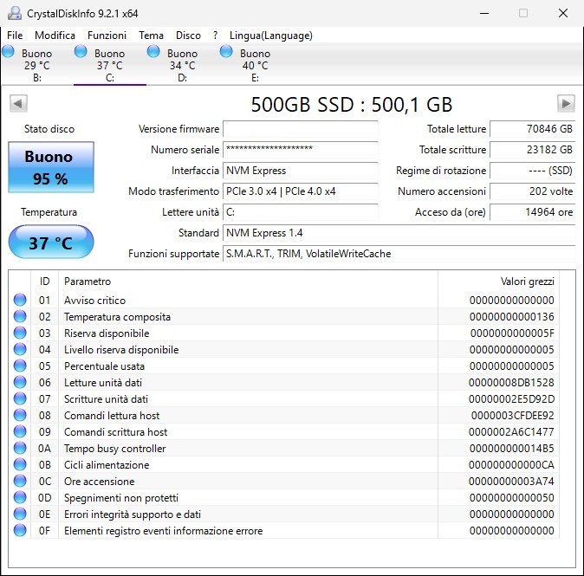Click the blue status orb for drive B:
Screen dimensions: 584x576
coord(8,51)
